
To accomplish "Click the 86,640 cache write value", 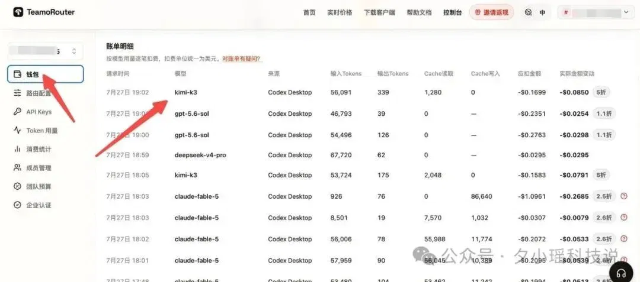I will click(x=481, y=196).
